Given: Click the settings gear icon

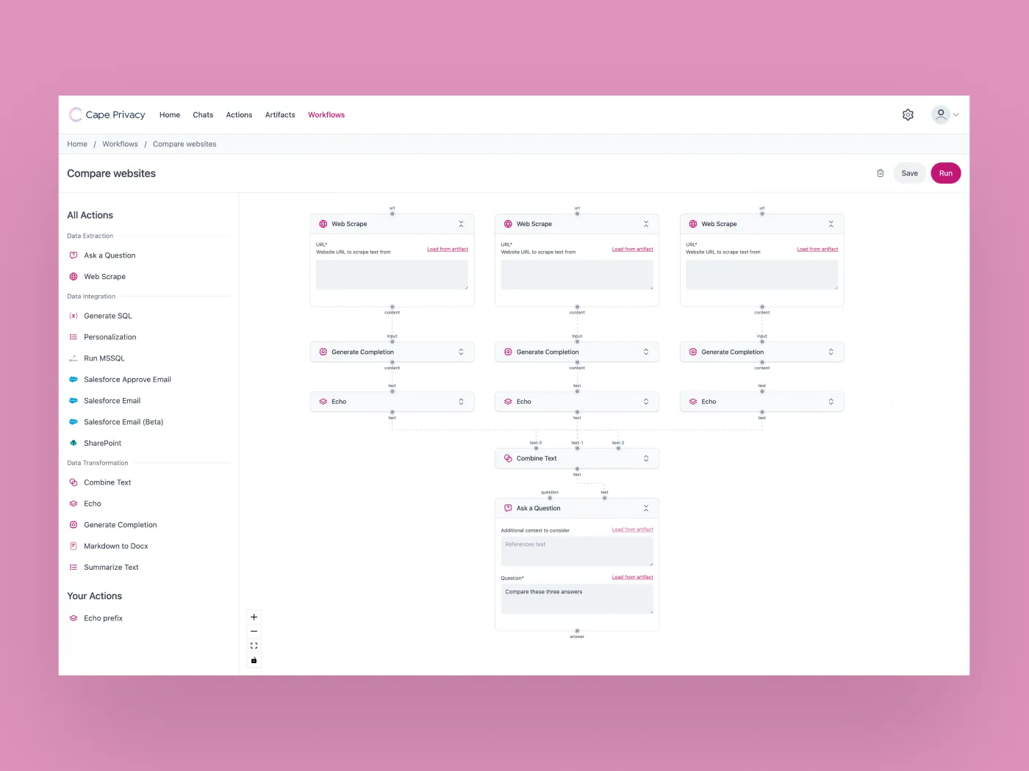Looking at the screenshot, I should 908,115.
